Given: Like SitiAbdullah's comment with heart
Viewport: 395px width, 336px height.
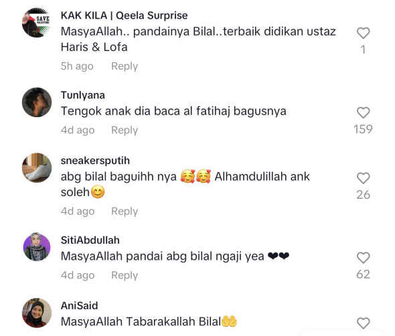Looking at the screenshot, I should point(363,258).
